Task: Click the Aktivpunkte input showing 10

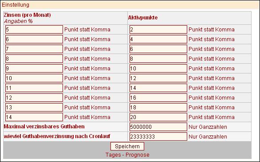Action: click(158, 69)
